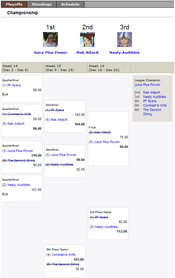Open the Schedule tab

[x=70, y=4]
